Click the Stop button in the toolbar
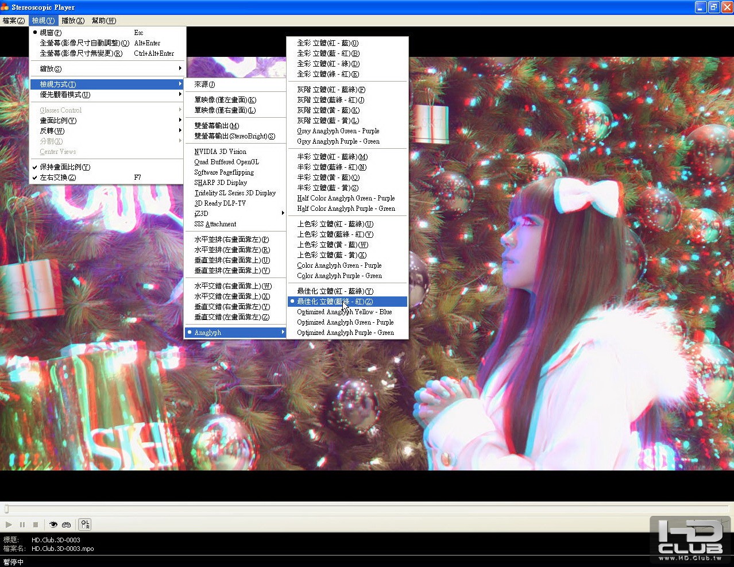This screenshot has height=567, width=734. click(36, 524)
